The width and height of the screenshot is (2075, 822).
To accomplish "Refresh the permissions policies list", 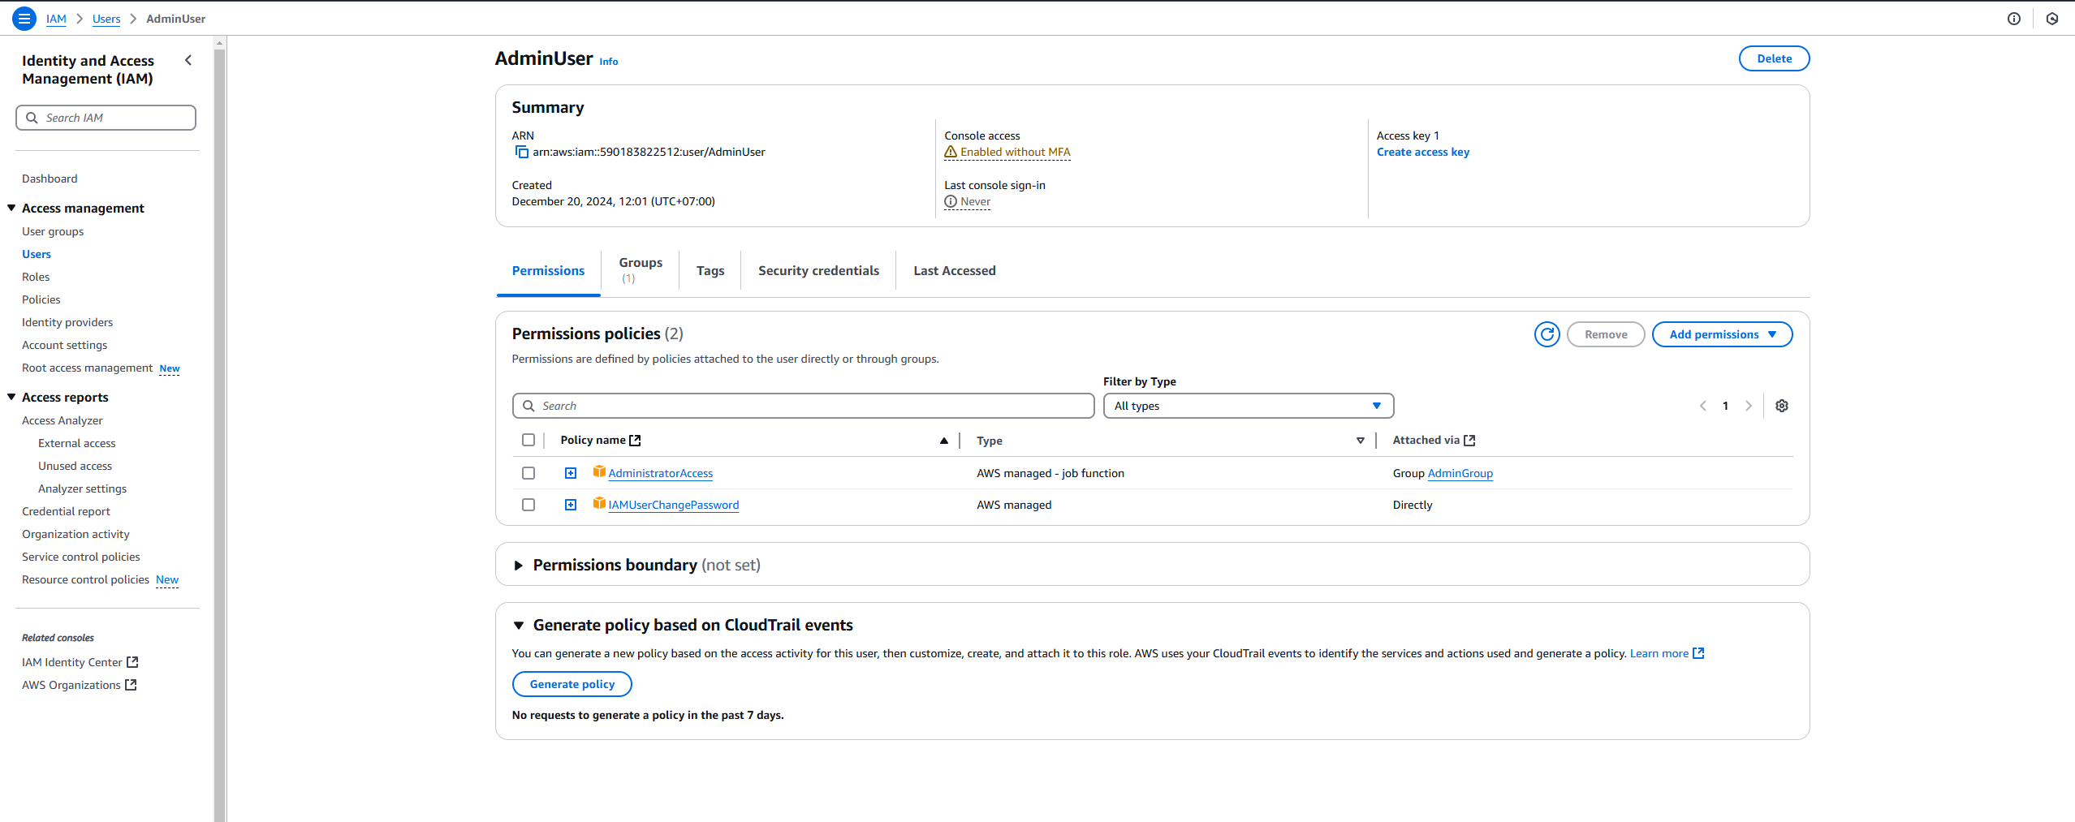I will tap(1547, 334).
